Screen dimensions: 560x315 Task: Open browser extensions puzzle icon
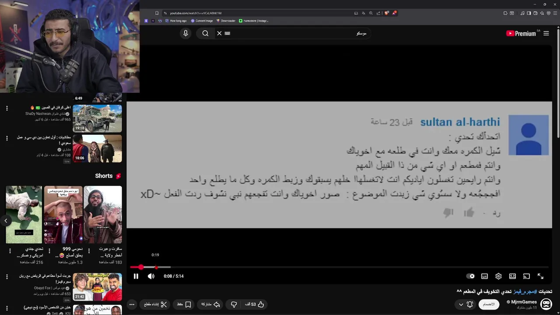coord(505,13)
